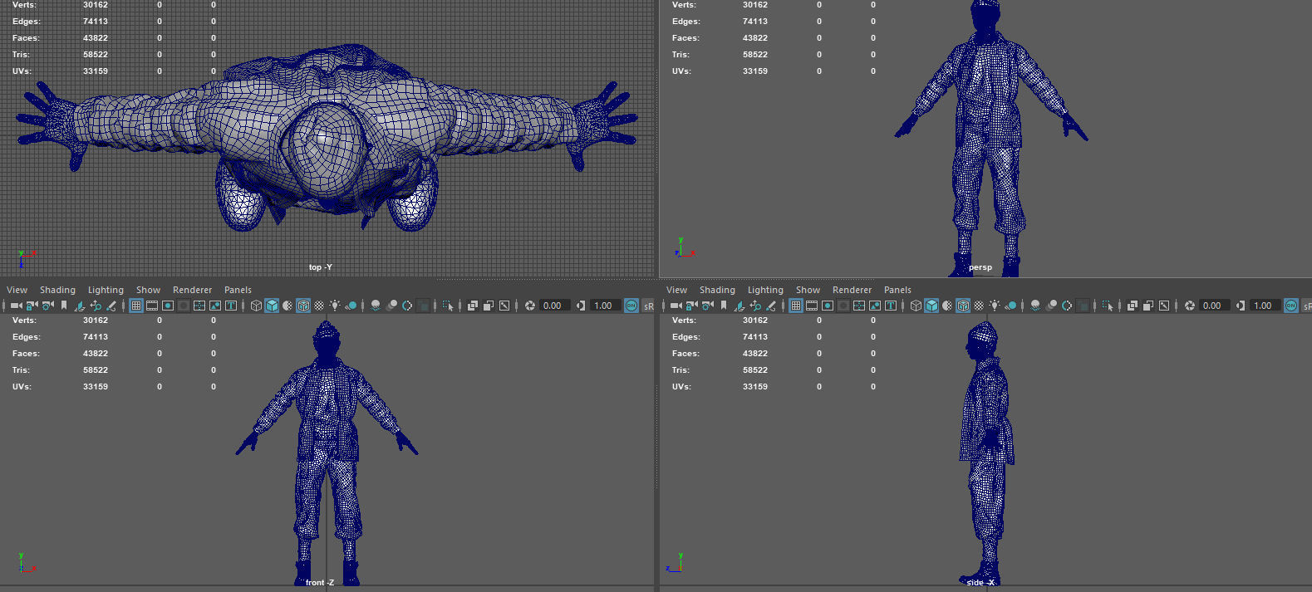Open Shading menu in front -Z panel
1312x592 pixels.
pyautogui.click(x=57, y=290)
